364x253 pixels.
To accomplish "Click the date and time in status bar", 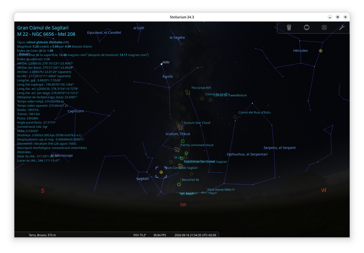I will tap(195, 235).
